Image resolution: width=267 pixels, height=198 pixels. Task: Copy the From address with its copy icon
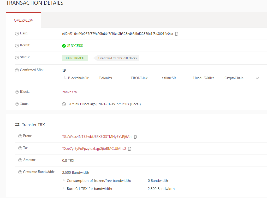tap(135, 137)
